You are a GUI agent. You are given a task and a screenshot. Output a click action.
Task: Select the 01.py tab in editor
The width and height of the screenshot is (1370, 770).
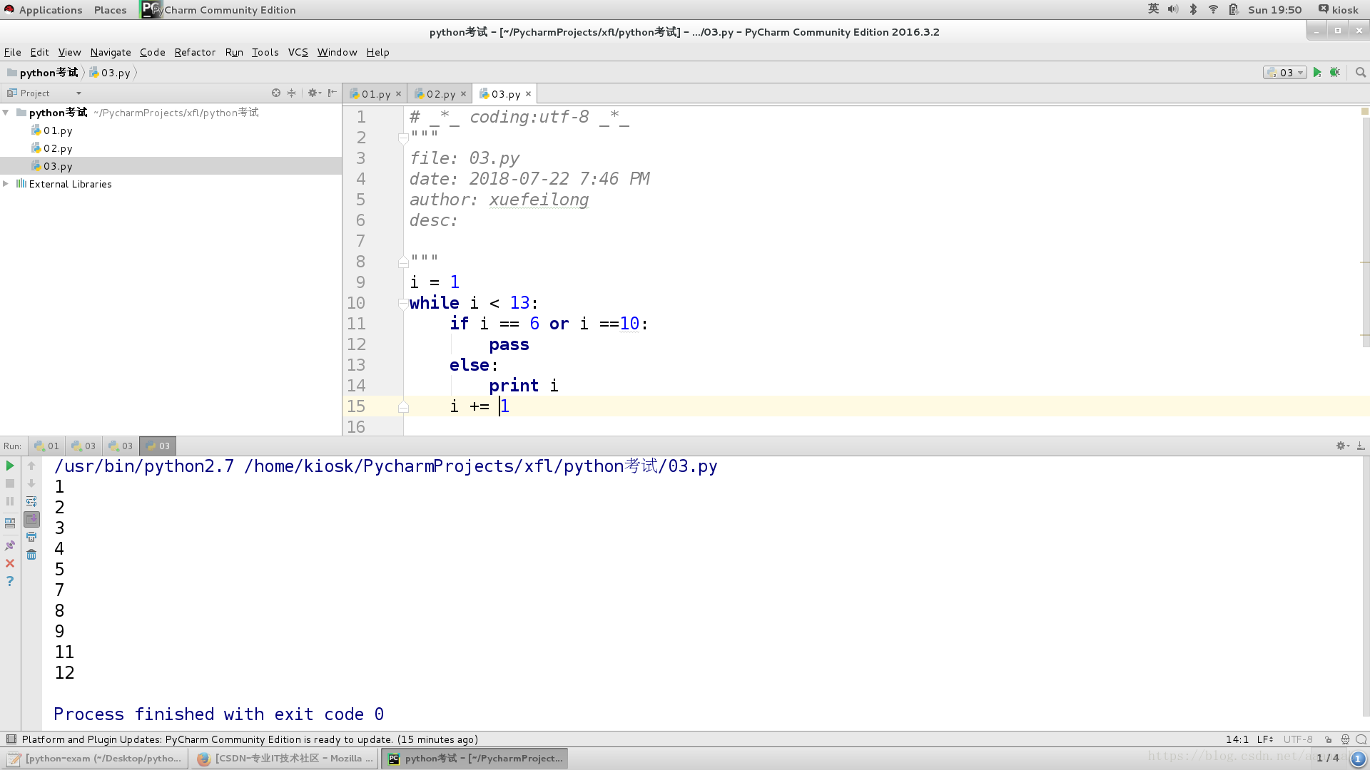point(376,93)
